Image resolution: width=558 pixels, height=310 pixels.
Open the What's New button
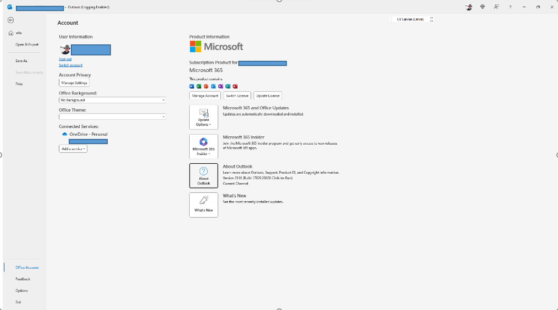[x=203, y=205]
